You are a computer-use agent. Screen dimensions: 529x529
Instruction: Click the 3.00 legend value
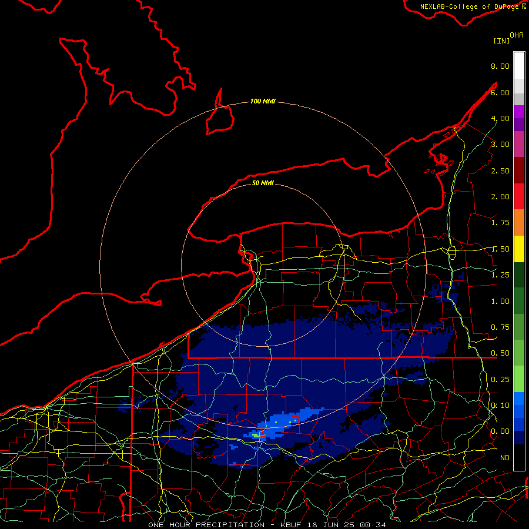click(x=500, y=145)
